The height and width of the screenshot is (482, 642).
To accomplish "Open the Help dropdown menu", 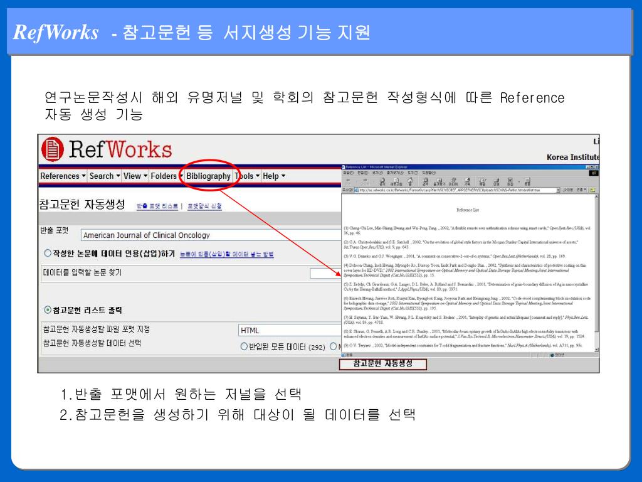I will (x=274, y=176).
